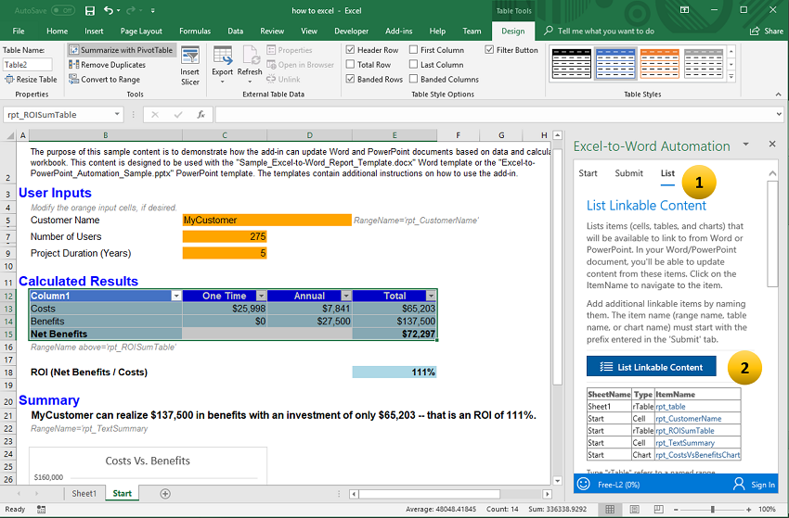Open Name Box dropdown arrow
This screenshot has height=518, width=789.
click(x=117, y=115)
